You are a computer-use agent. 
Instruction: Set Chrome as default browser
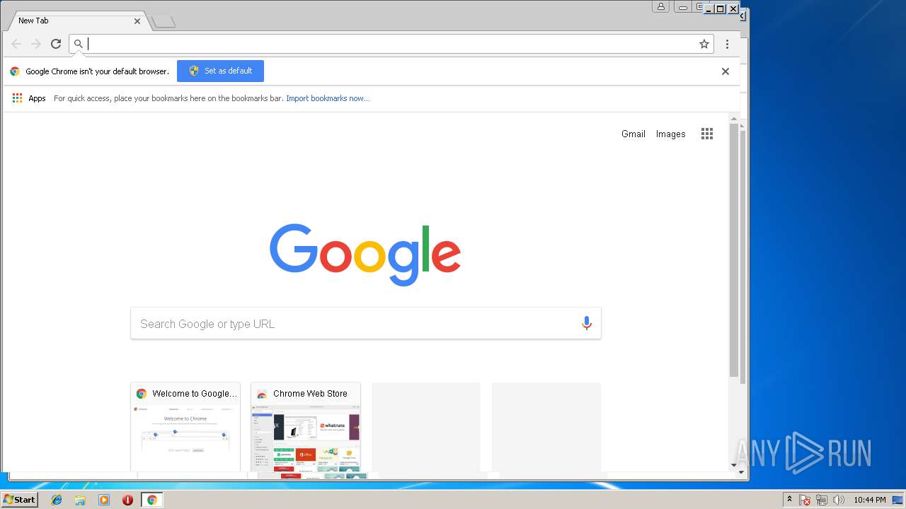(220, 71)
